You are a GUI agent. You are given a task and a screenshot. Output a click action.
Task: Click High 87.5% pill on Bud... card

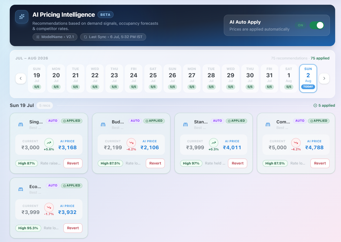click(x=111, y=163)
